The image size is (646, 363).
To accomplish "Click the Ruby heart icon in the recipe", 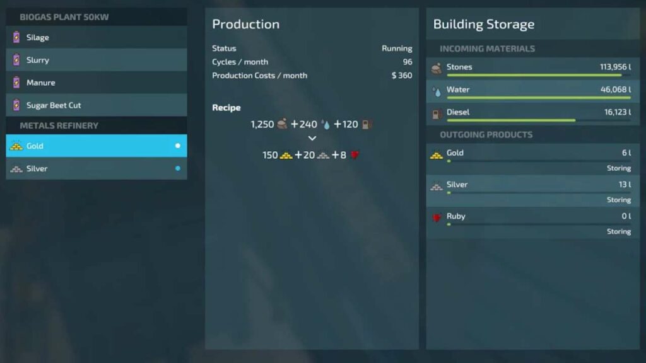I will [354, 154].
